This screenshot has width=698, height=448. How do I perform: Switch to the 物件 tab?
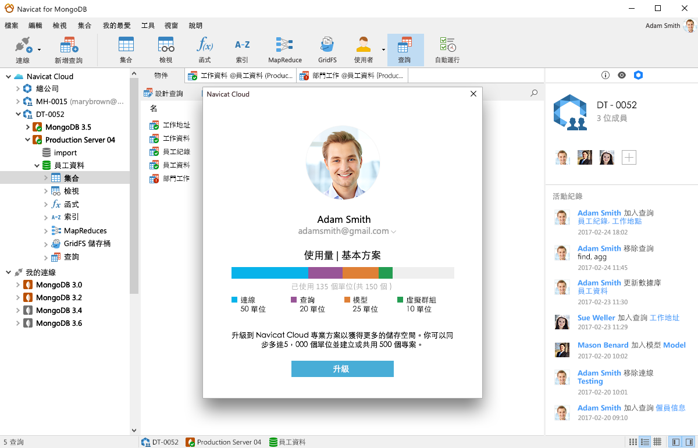[x=161, y=76]
